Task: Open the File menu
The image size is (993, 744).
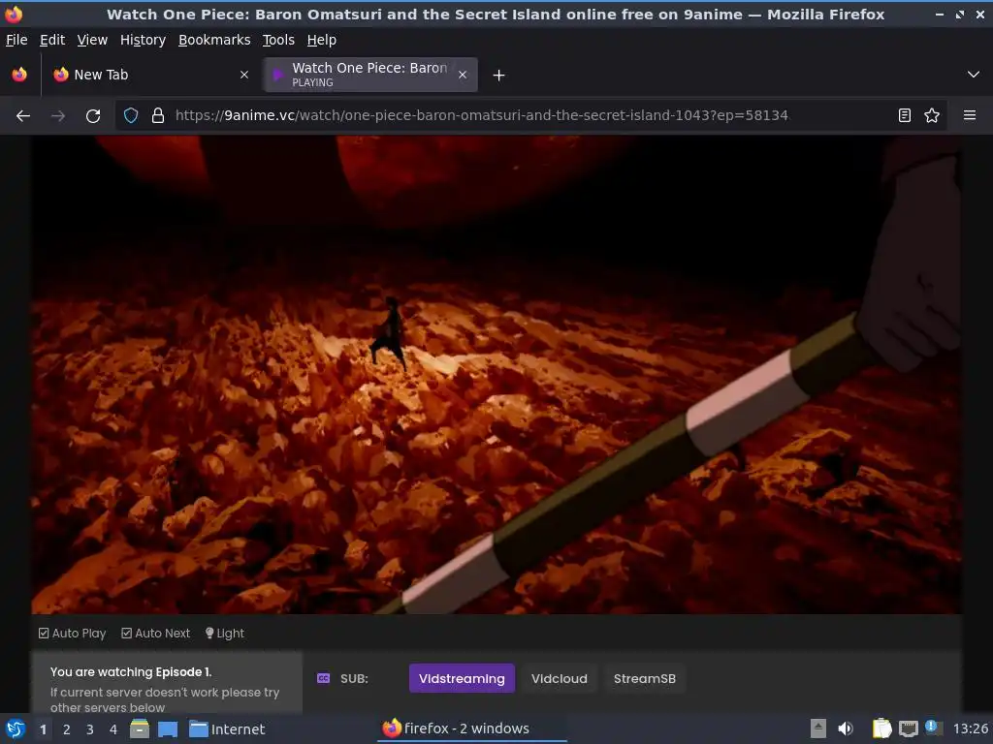Action: click(x=16, y=40)
